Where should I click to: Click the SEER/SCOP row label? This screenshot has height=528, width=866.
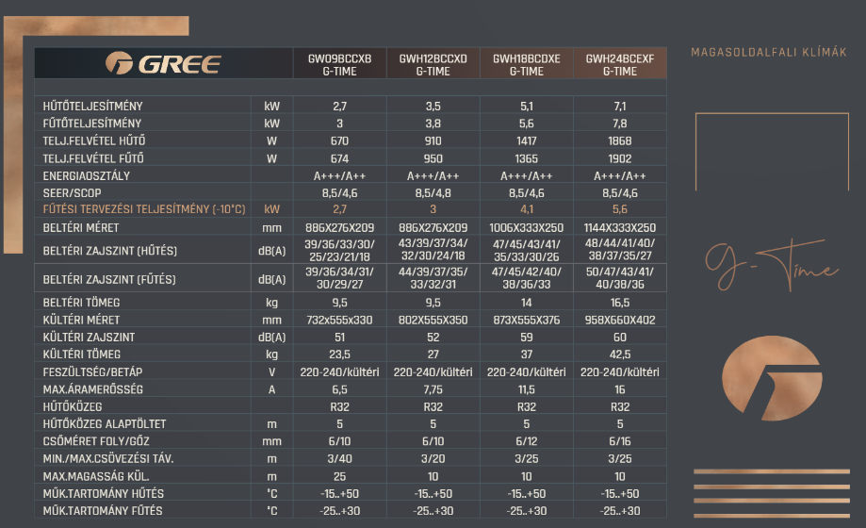tap(73, 193)
